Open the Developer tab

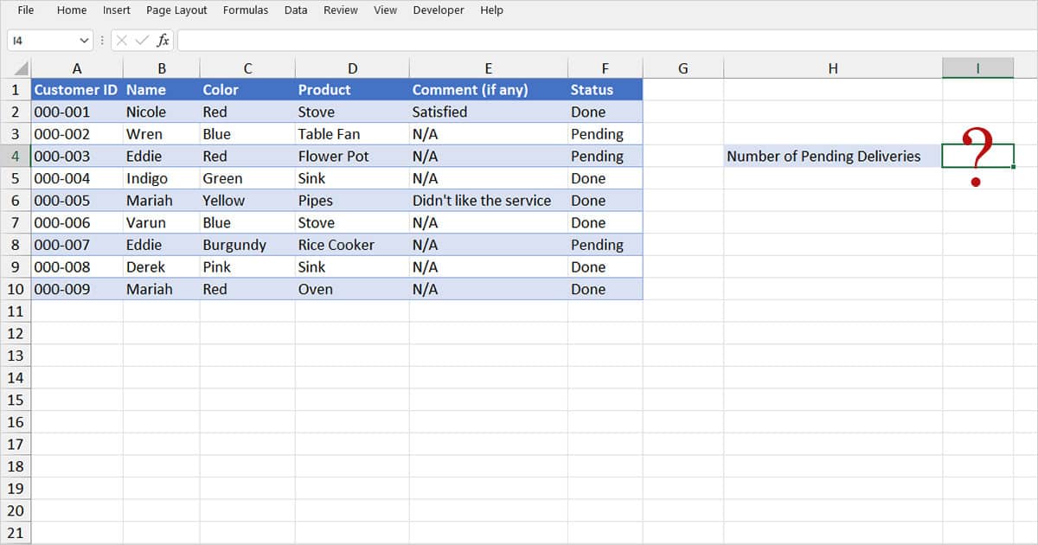(x=439, y=10)
